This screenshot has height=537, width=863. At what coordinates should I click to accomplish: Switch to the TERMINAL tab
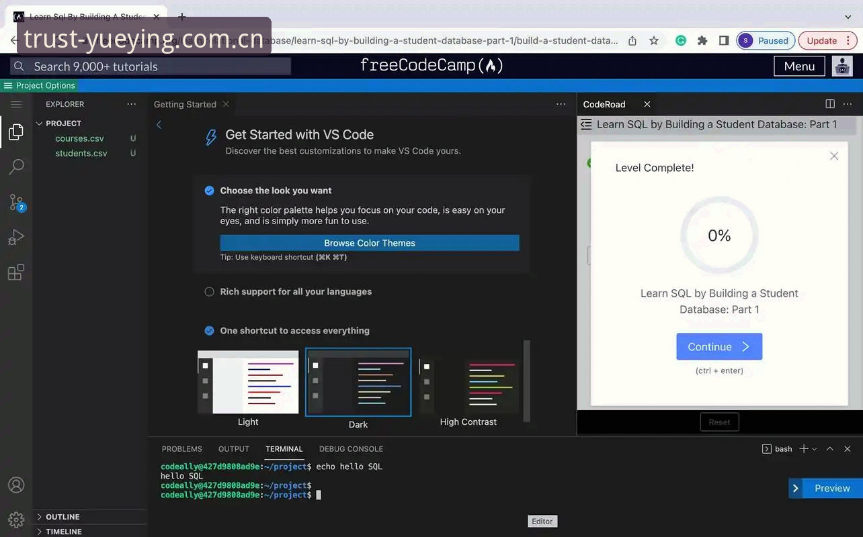coord(284,449)
